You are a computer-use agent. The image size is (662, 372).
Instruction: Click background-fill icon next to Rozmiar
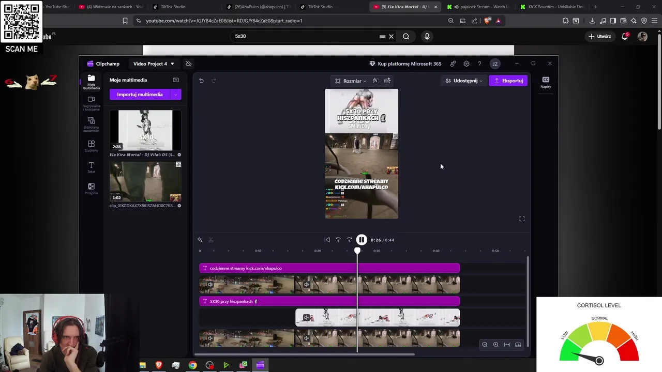(x=376, y=81)
